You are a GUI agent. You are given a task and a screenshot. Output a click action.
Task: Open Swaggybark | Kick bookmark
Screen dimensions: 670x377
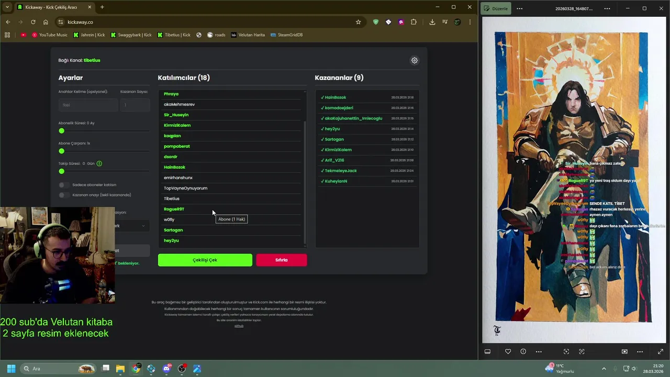point(130,35)
